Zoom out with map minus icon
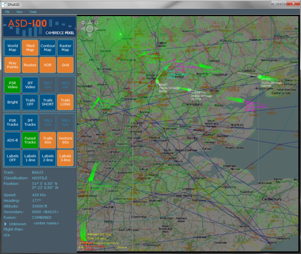This screenshot has height=254, width=301. [x=83, y=22]
